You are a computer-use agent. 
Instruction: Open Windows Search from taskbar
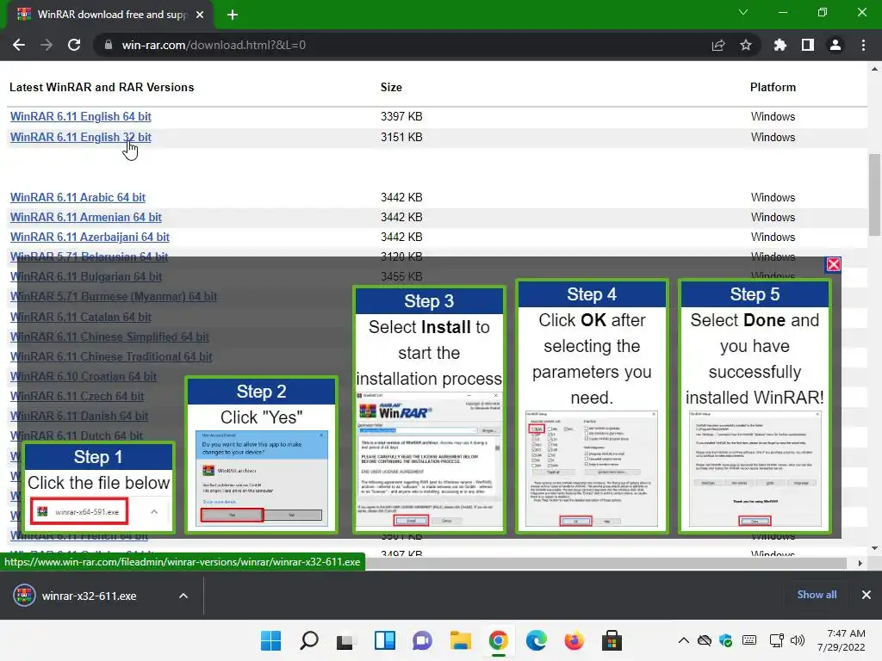coord(309,640)
